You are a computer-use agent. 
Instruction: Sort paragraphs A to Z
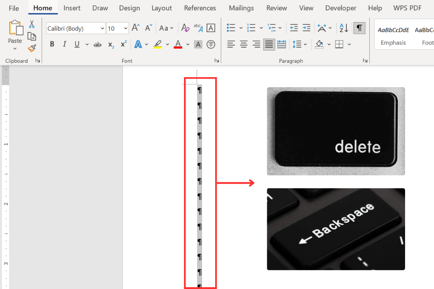click(344, 28)
